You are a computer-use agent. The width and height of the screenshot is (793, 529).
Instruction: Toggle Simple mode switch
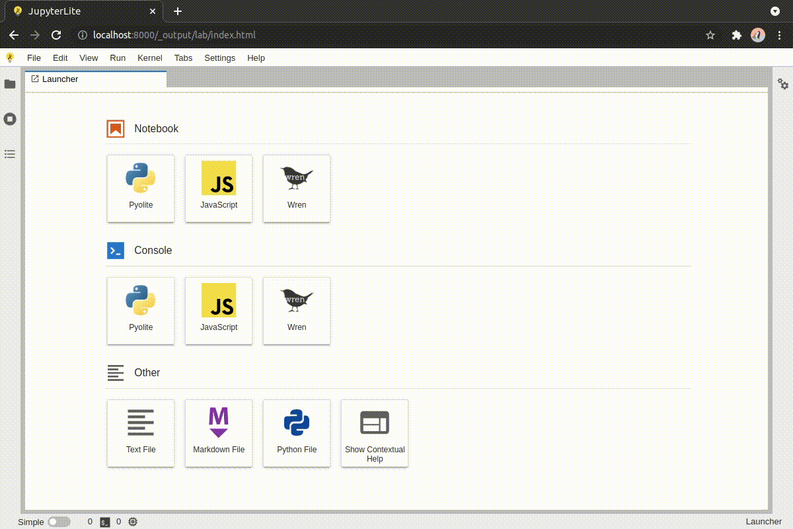pos(59,522)
